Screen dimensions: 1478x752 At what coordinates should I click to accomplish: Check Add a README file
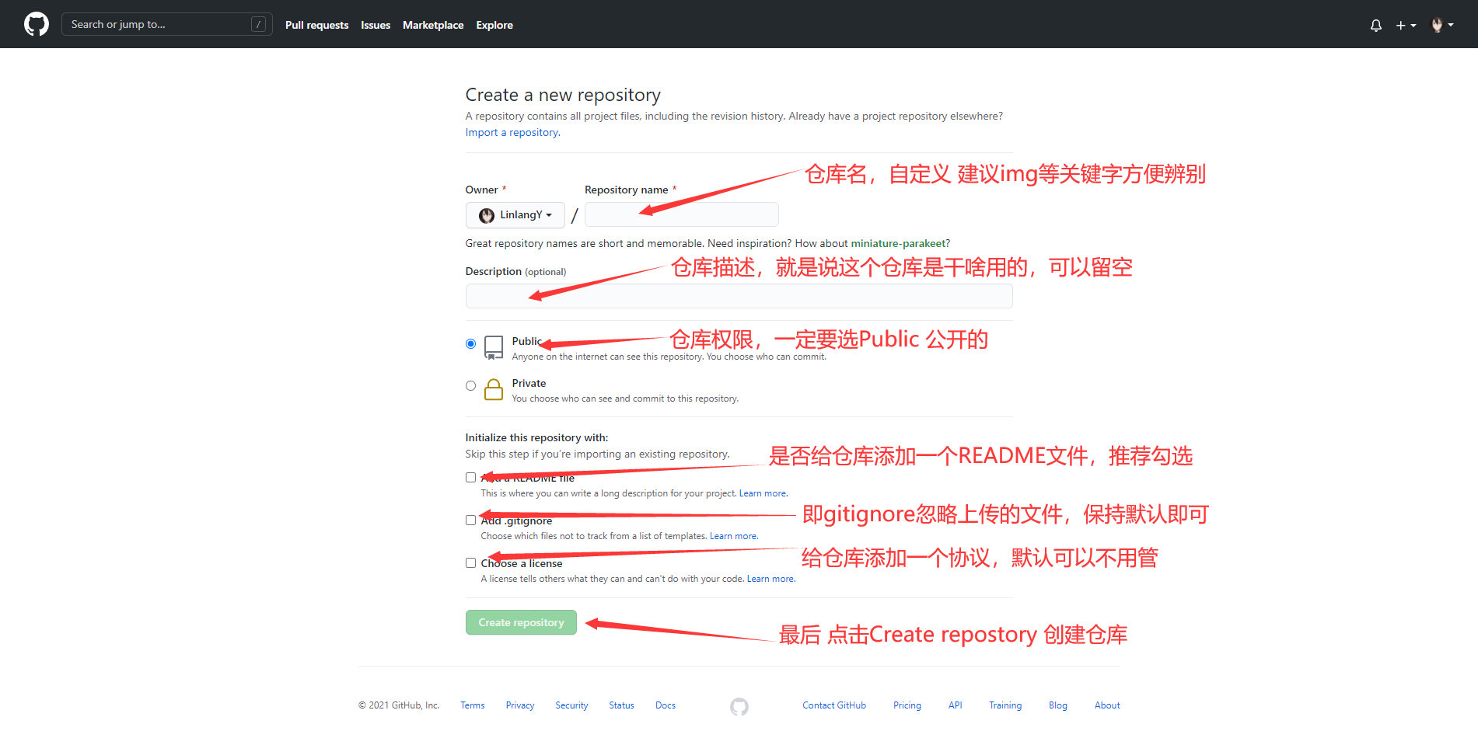[x=470, y=477]
